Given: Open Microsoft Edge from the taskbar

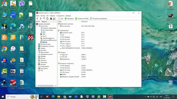Looking at the screenshot, I should click(x=53, y=97).
